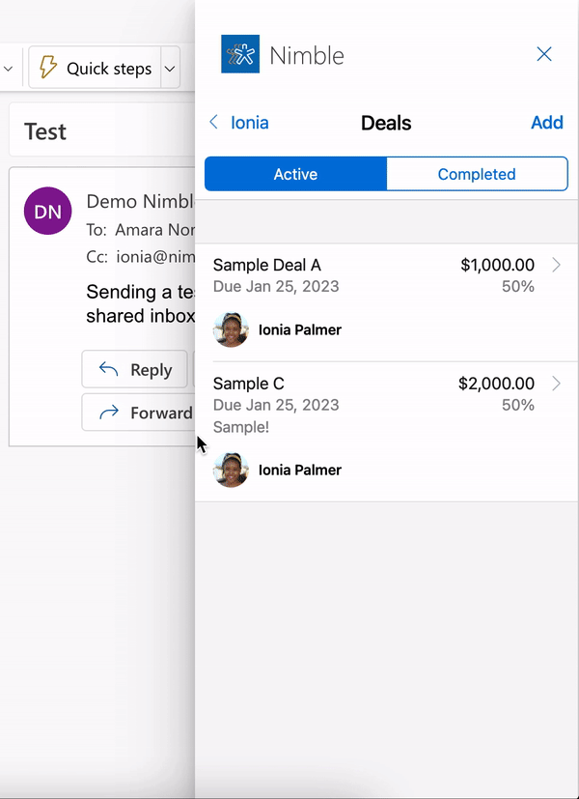Click the Demo Nimble sender name
The width and height of the screenshot is (579, 799).
click(x=140, y=201)
